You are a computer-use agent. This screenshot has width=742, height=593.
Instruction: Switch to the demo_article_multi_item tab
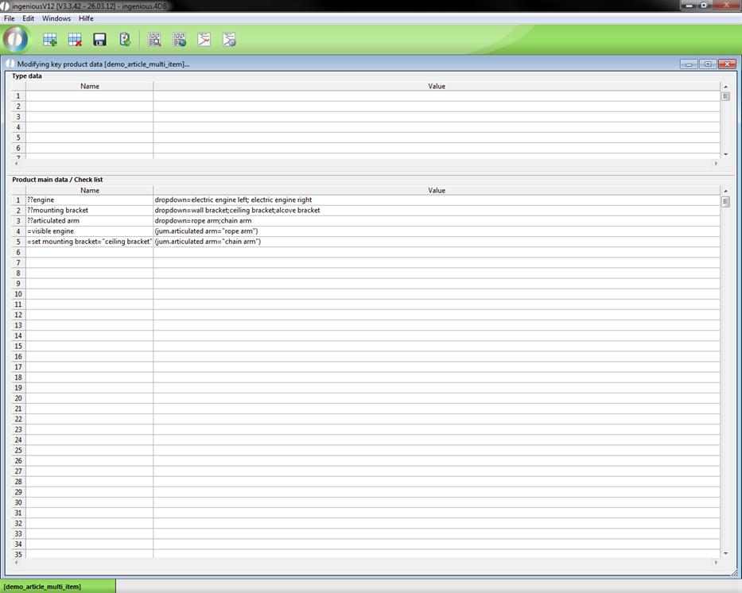pos(42,587)
